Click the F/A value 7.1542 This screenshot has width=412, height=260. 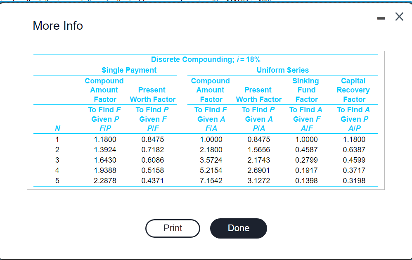(211, 180)
